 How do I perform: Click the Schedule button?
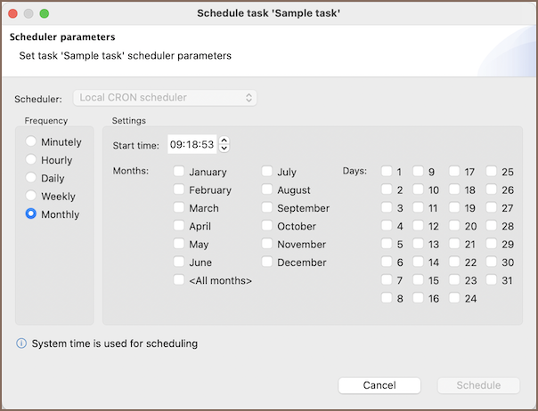pos(479,385)
